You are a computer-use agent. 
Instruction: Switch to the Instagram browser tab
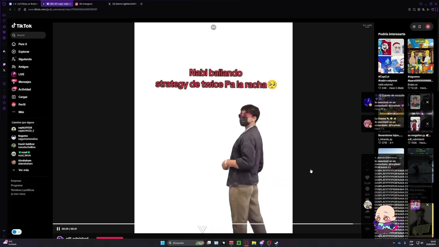[86, 4]
